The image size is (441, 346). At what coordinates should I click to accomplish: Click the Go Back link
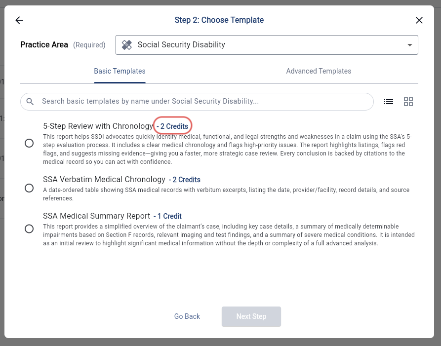click(187, 316)
